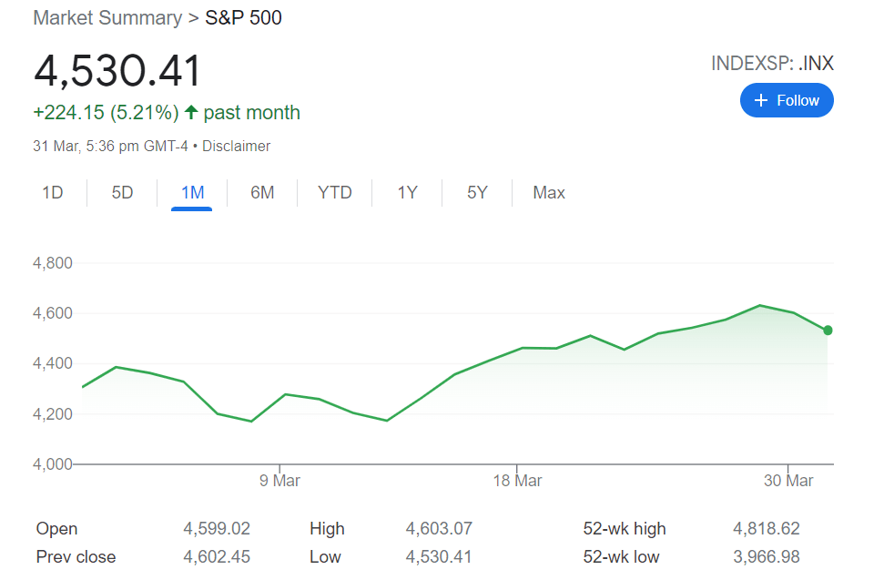This screenshot has width=884, height=580.
Task: Click the 18 Mar axis label
Action: pos(516,481)
